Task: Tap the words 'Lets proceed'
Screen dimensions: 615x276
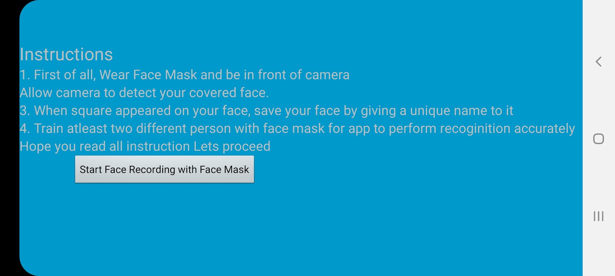Action: tap(232, 147)
